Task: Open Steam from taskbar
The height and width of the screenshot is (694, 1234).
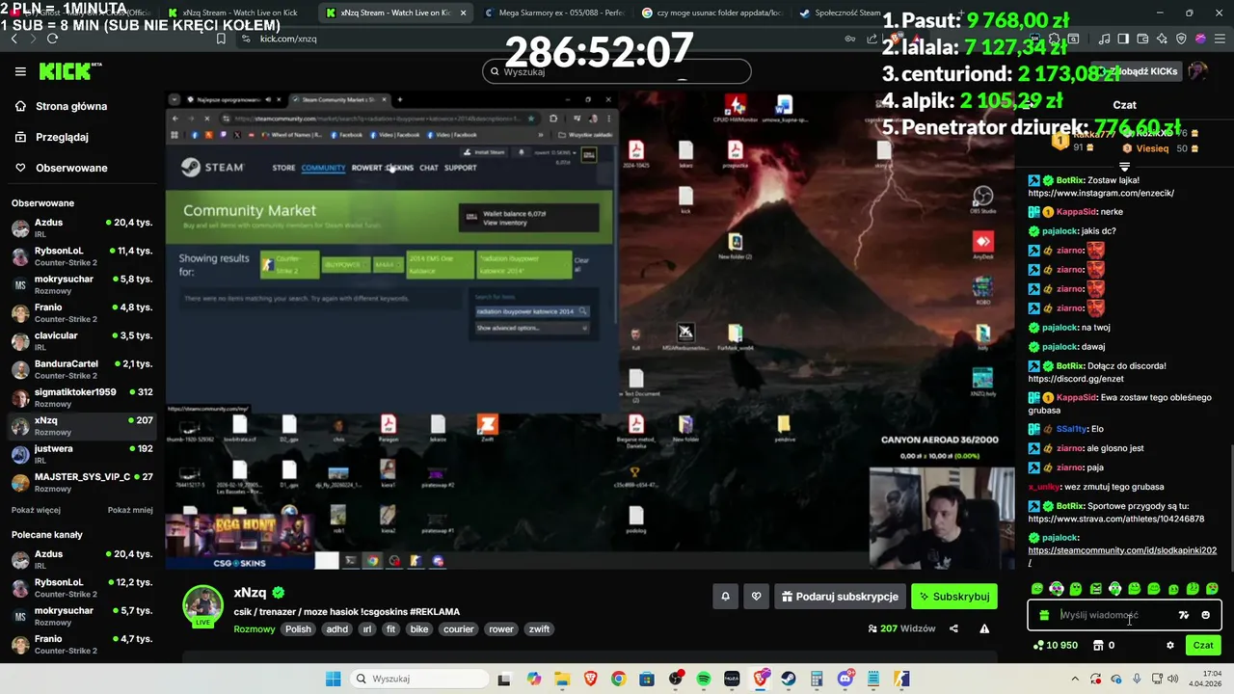Action: (789, 679)
